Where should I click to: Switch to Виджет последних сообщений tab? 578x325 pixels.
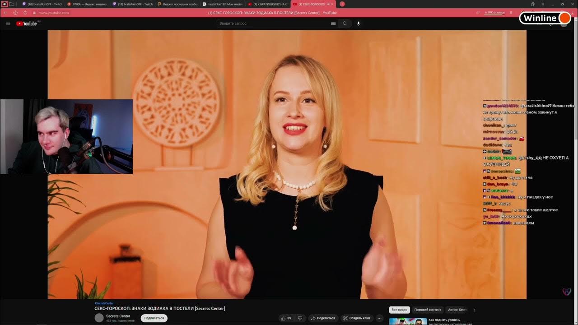click(177, 4)
